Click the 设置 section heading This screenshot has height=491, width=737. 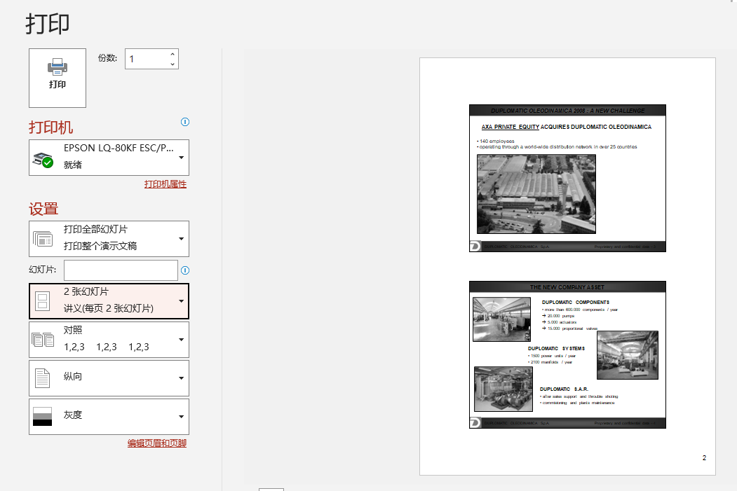coord(43,209)
